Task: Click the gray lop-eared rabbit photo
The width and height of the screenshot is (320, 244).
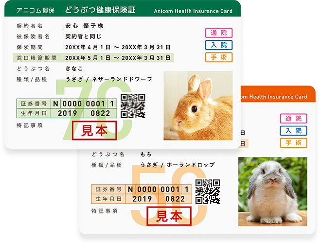Action: point(273,192)
